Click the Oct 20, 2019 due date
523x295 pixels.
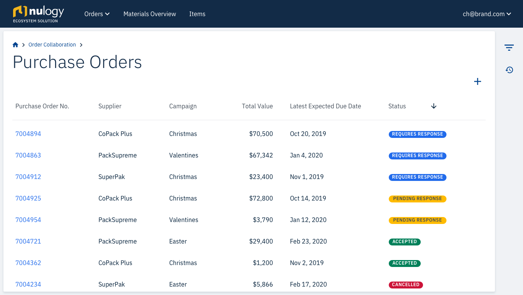point(308,134)
